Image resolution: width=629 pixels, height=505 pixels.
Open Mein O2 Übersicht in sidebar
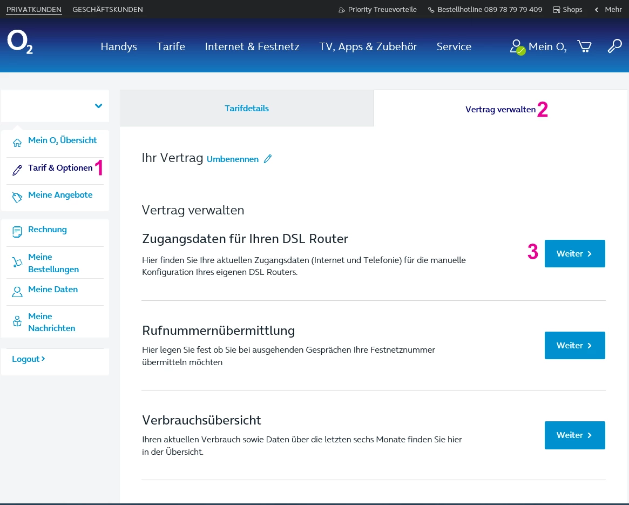coord(62,140)
